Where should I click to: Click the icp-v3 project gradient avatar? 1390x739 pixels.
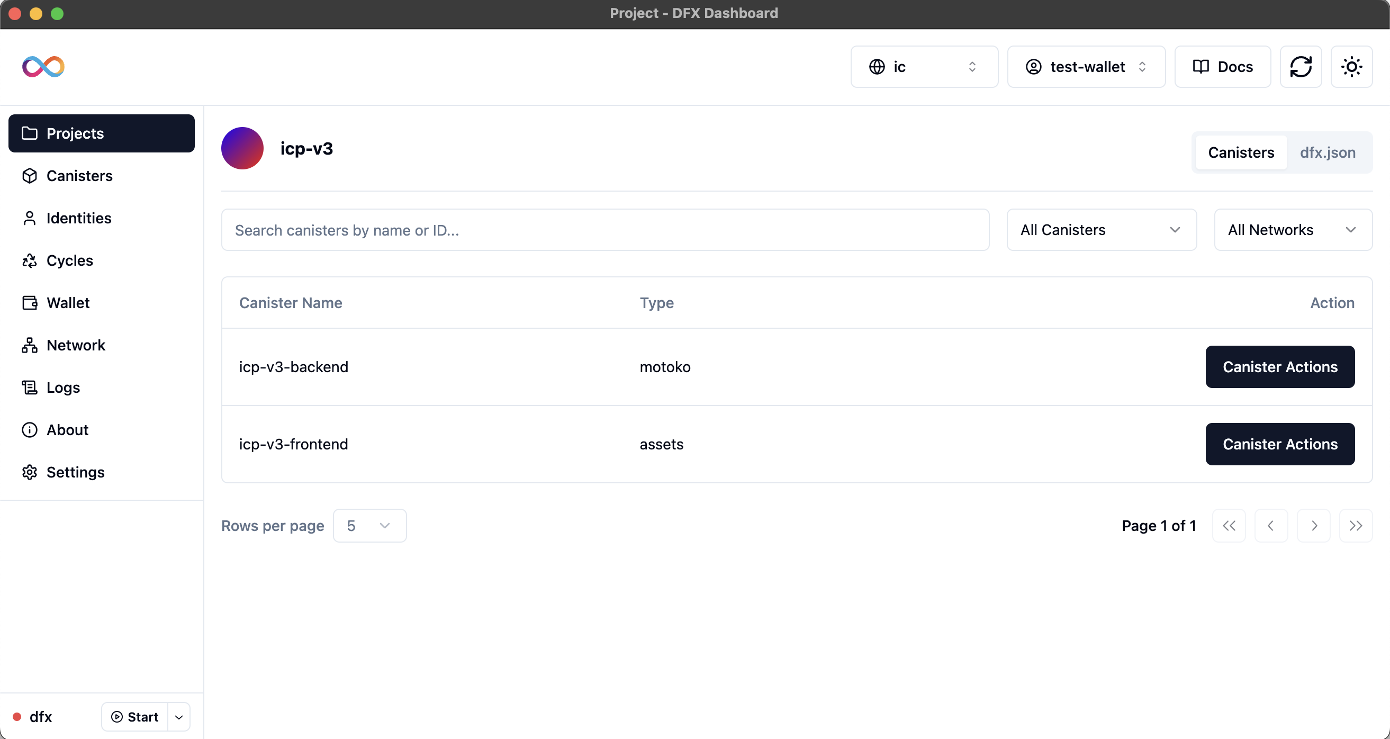point(242,148)
